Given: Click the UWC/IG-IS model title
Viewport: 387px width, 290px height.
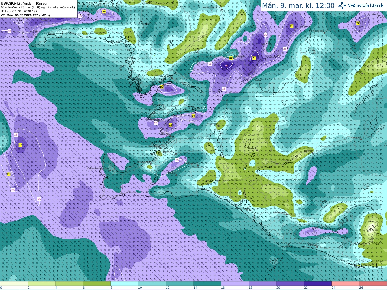Looking at the screenshot, I should pyautogui.click(x=10, y=3).
